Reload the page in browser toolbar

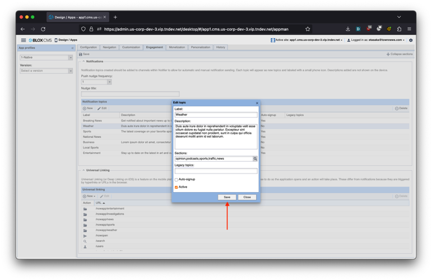[43, 29]
